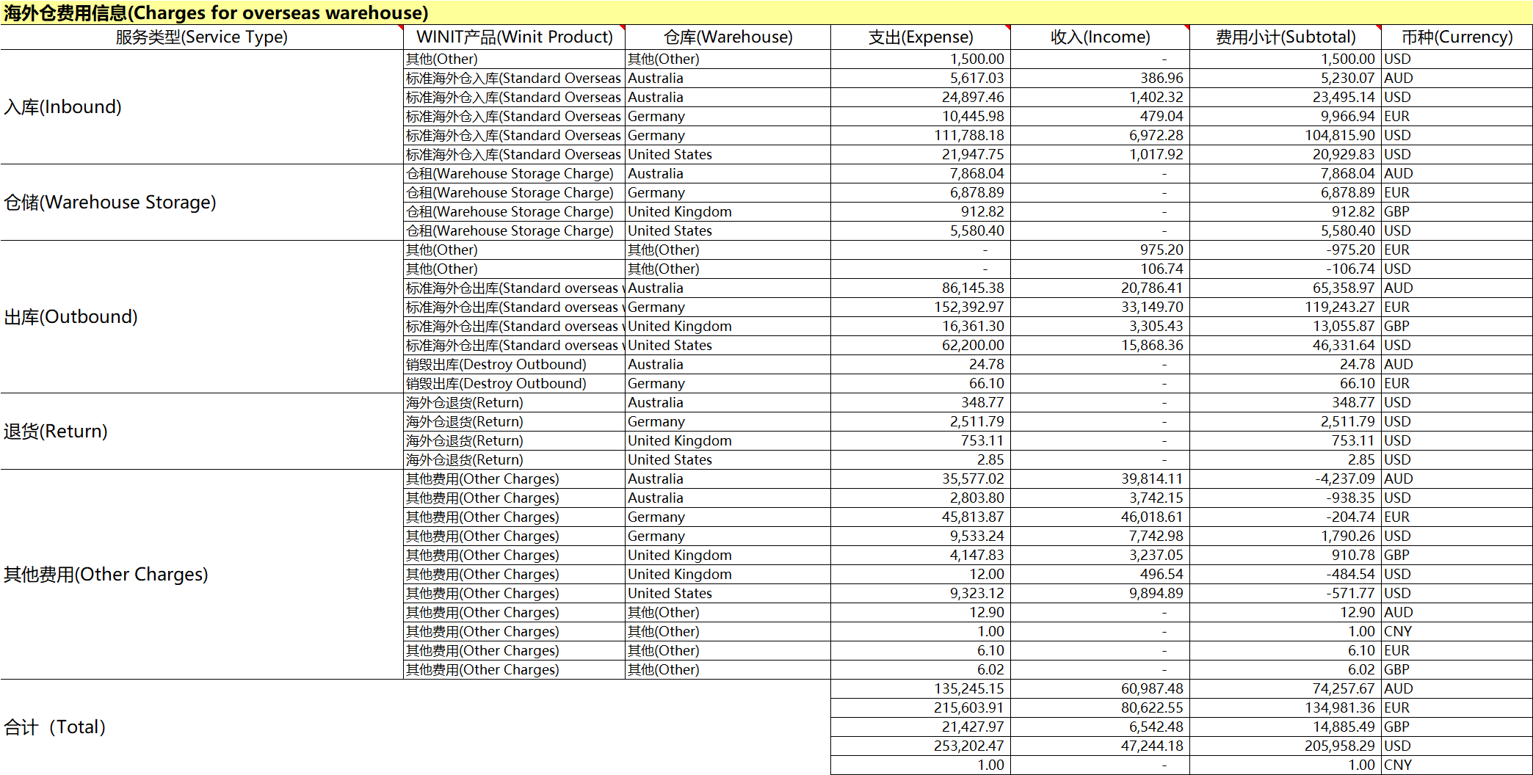1533x775 pixels.
Task: Select income cell 386.96
Action: click(1100, 78)
